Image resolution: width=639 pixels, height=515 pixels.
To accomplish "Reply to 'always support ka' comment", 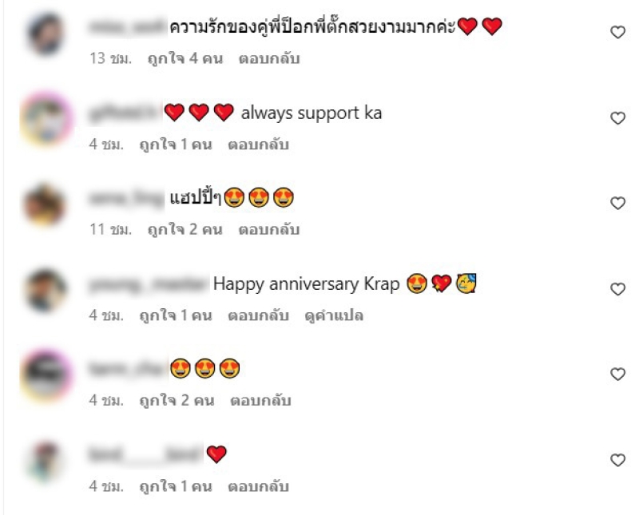I will coord(258,145).
